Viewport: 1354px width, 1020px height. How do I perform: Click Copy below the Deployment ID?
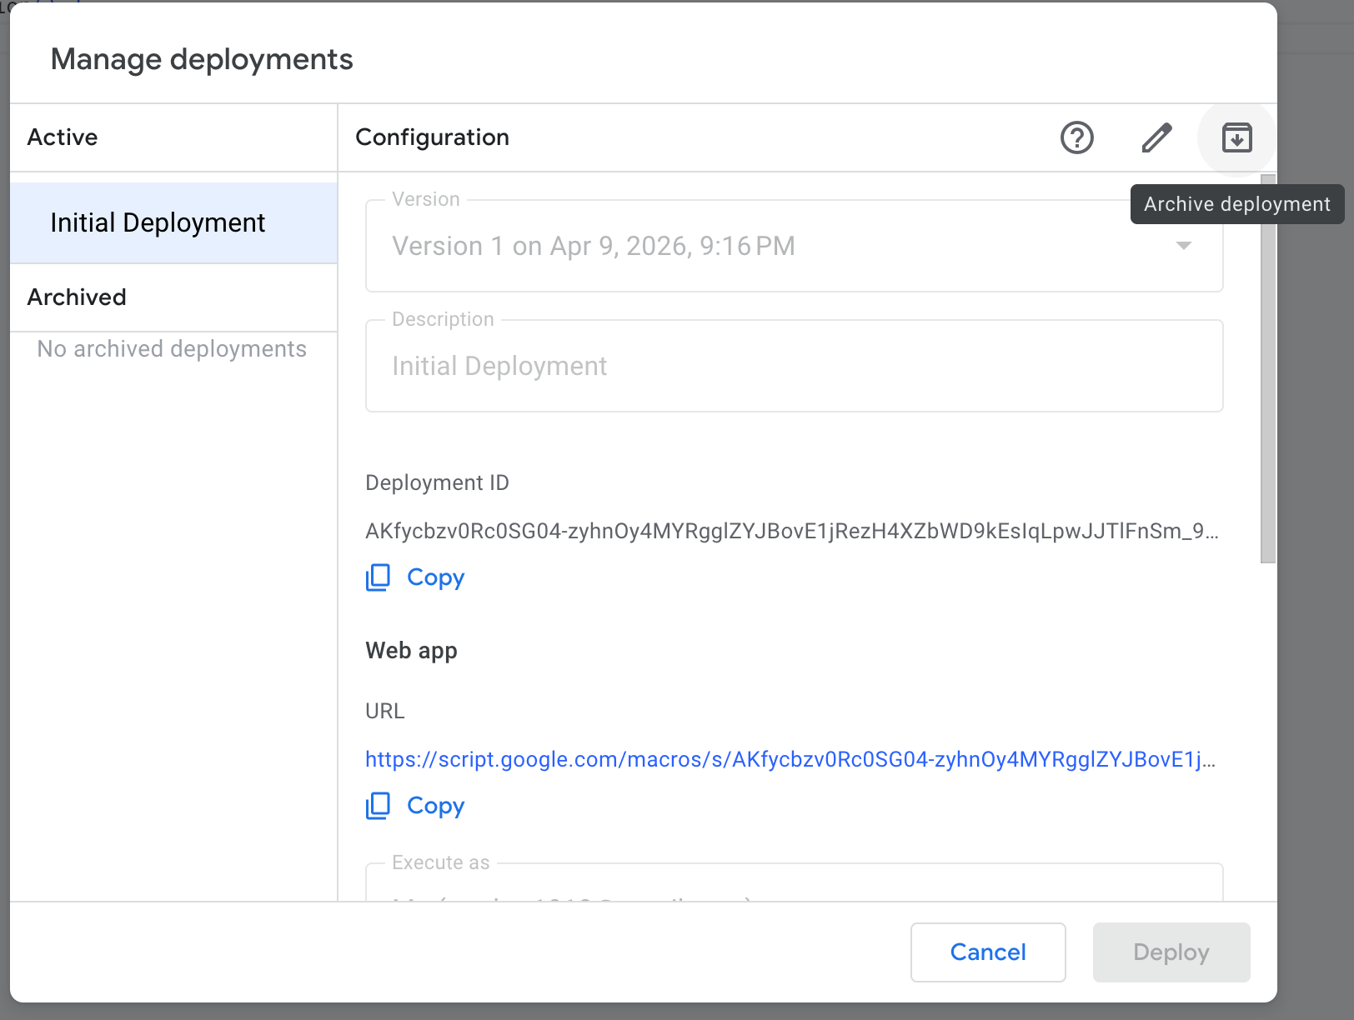click(435, 577)
